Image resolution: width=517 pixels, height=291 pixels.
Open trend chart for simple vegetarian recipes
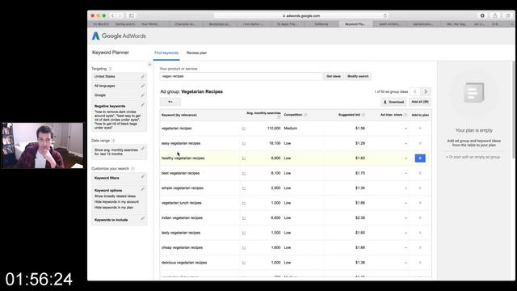coord(244,188)
